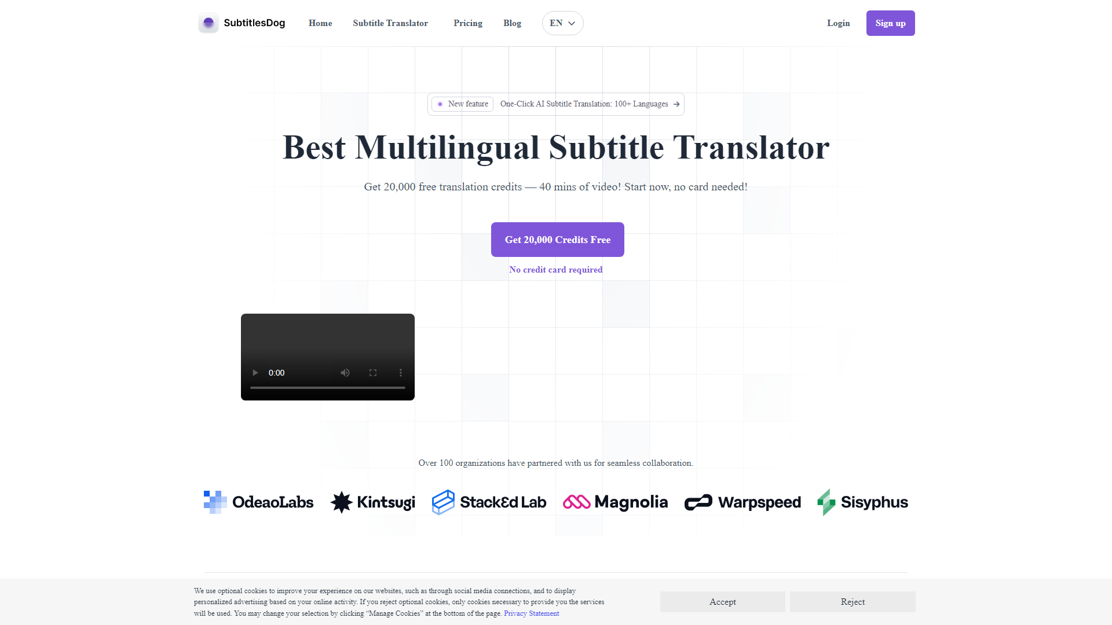
Task: Click the play button icon on video
Action: [x=254, y=373]
